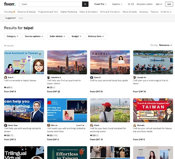The image size is (175, 159).
Task: Open gig 'I will run errands in taipei, taiwan'
Action: point(20,81)
